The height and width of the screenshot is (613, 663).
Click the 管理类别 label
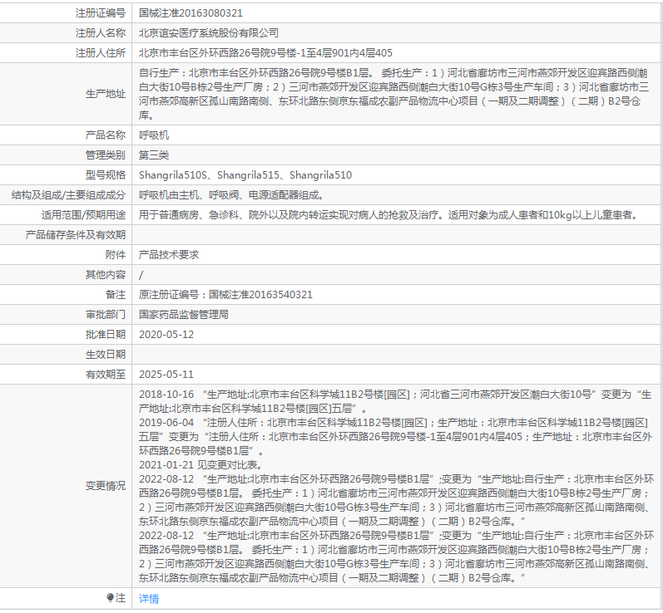click(106, 155)
